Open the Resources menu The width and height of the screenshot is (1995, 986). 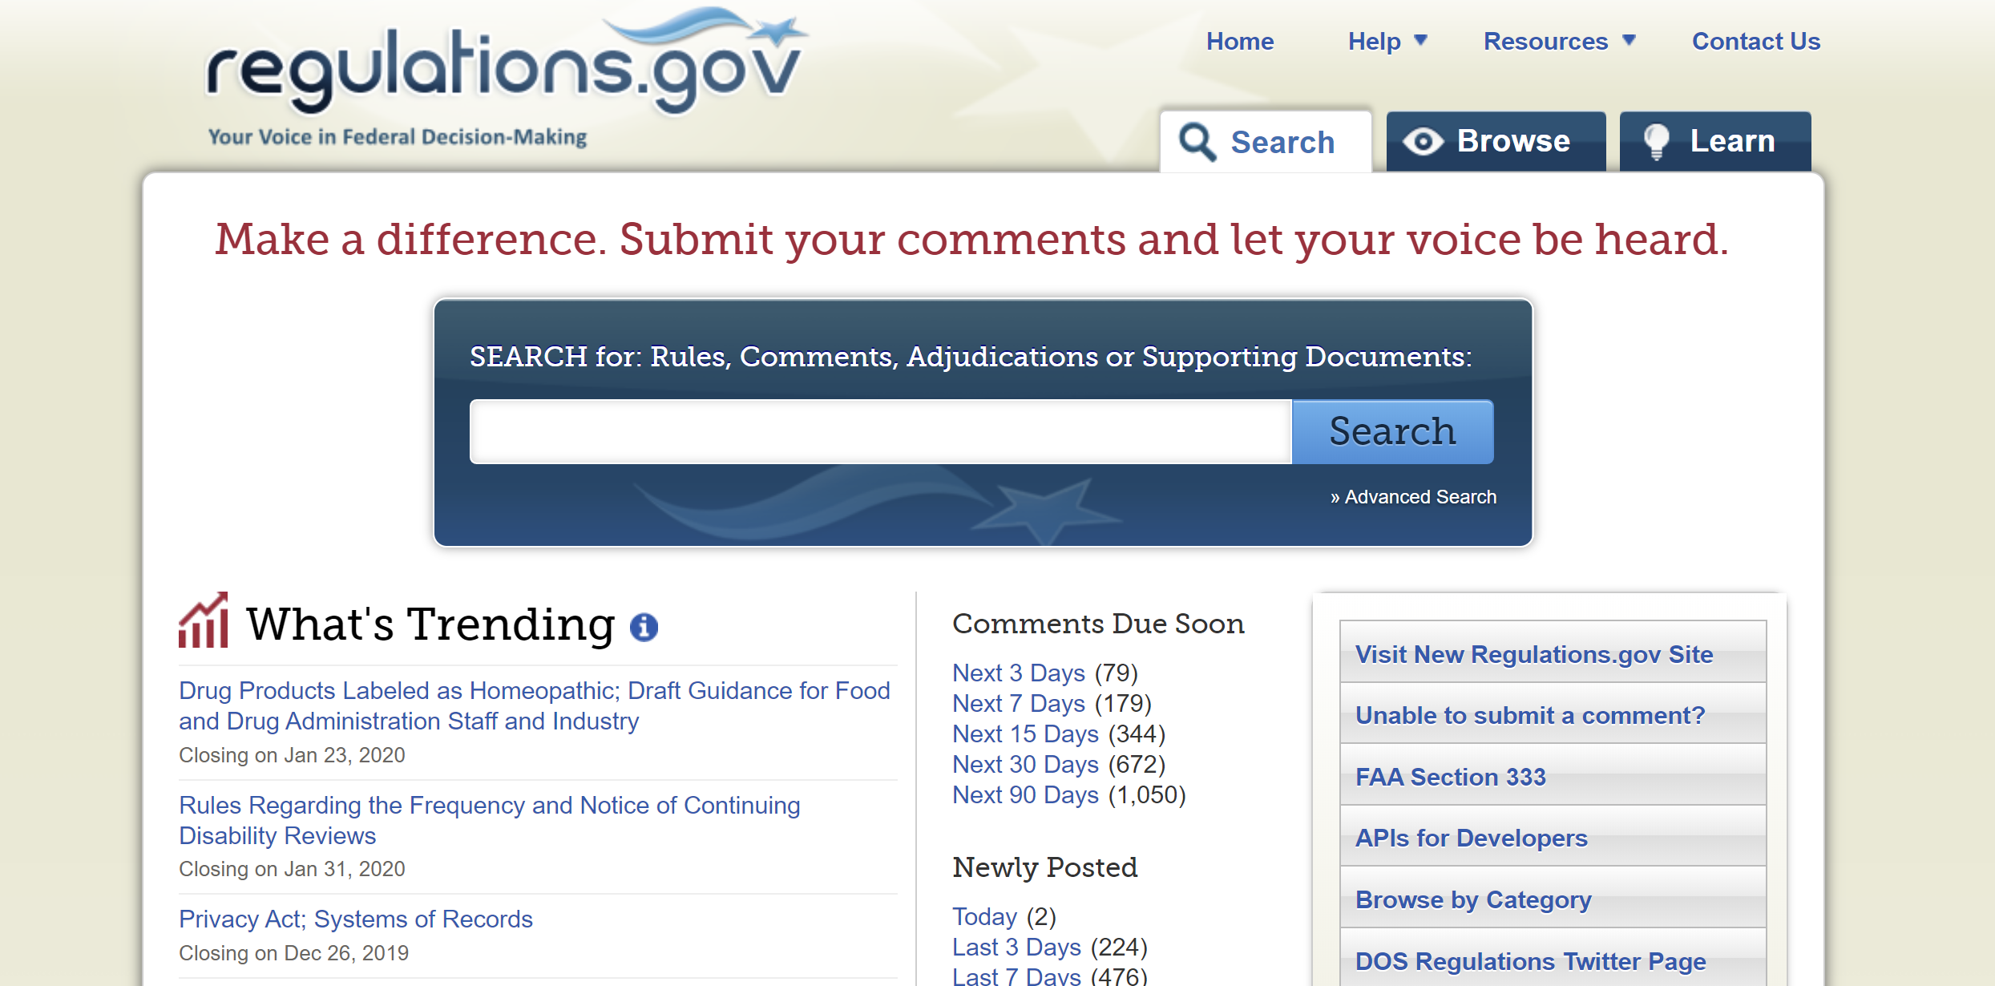point(1545,41)
